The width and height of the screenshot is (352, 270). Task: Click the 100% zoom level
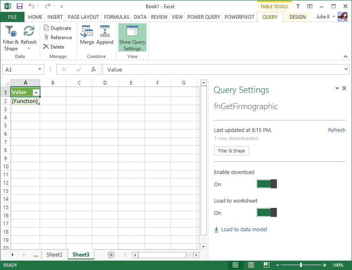338,265
